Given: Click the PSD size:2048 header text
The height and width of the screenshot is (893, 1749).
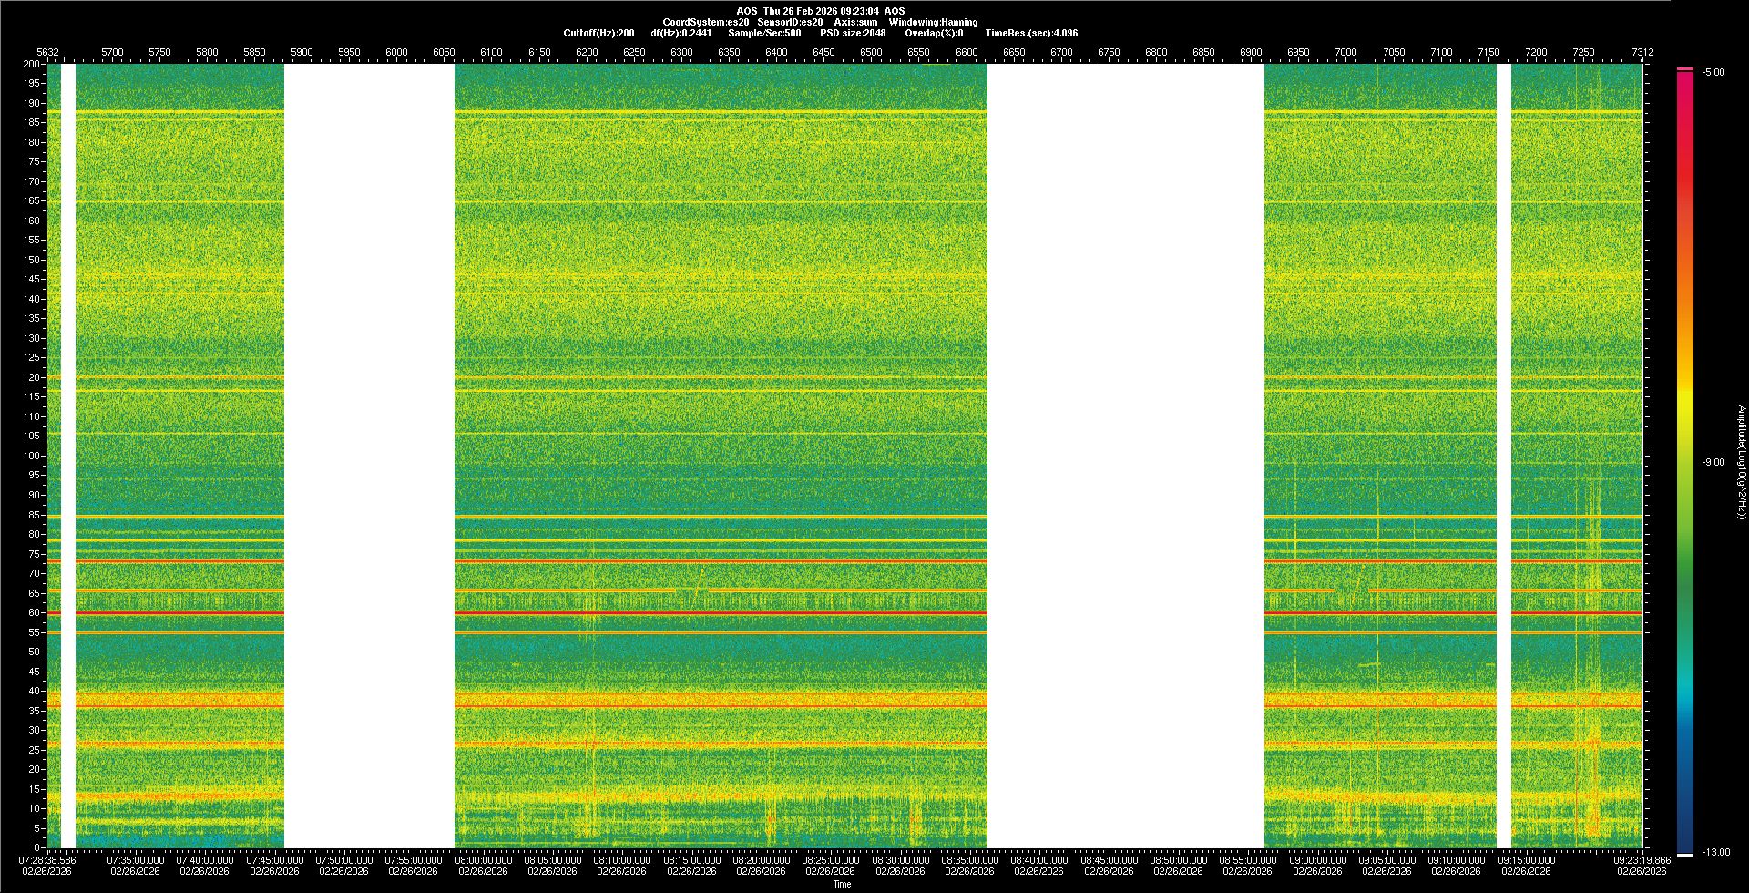Looking at the screenshot, I should [853, 33].
